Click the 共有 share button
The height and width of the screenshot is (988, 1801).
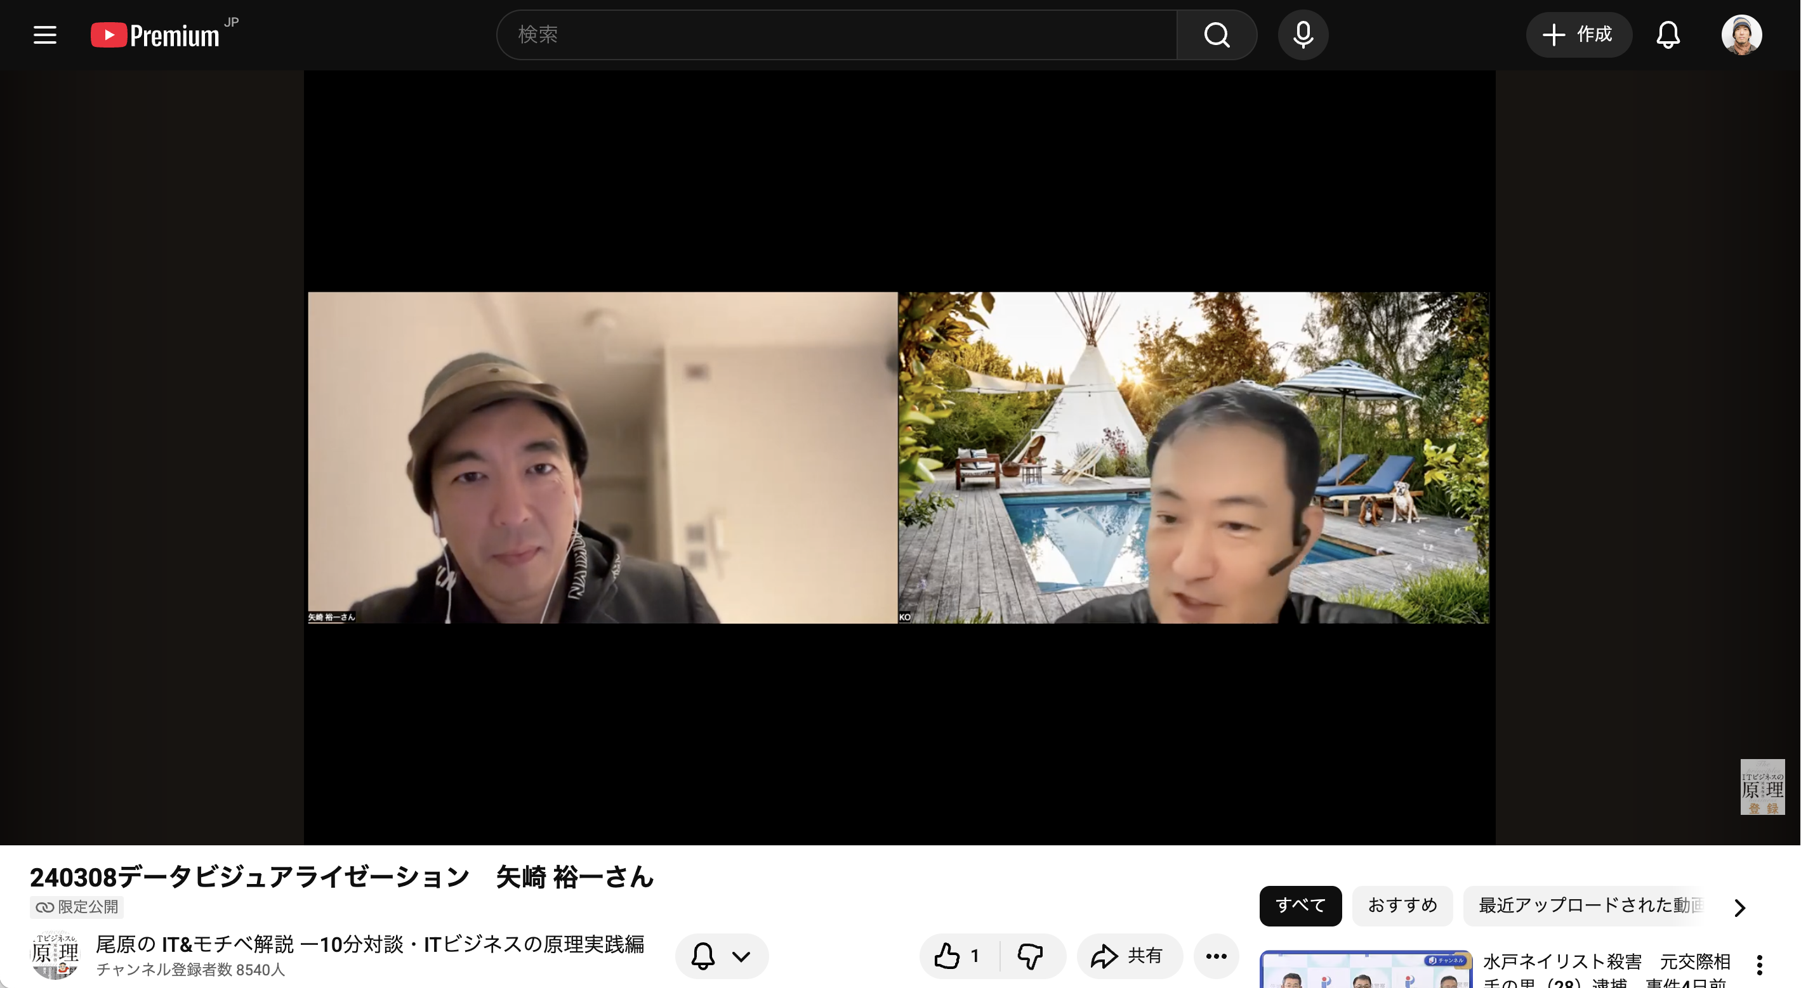tap(1128, 956)
